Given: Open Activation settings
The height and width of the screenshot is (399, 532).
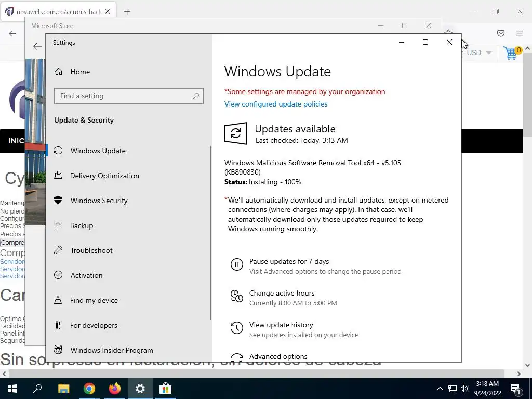Looking at the screenshot, I should tap(86, 275).
